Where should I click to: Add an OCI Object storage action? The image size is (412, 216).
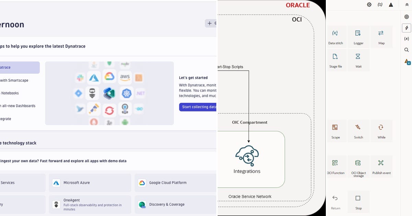[358, 166]
